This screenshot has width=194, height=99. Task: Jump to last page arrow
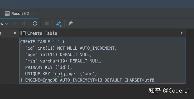tap(23, 23)
